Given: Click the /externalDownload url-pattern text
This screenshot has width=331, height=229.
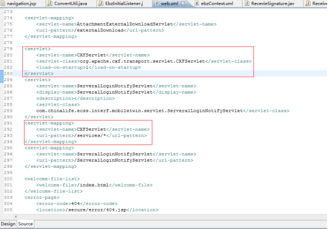Looking at the screenshot, I should (99, 30).
